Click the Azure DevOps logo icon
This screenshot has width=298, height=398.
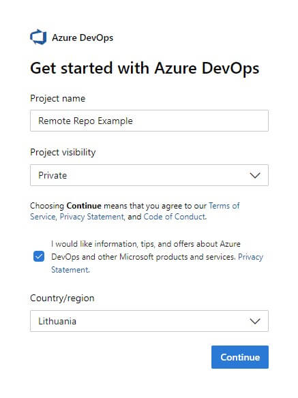click(38, 37)
